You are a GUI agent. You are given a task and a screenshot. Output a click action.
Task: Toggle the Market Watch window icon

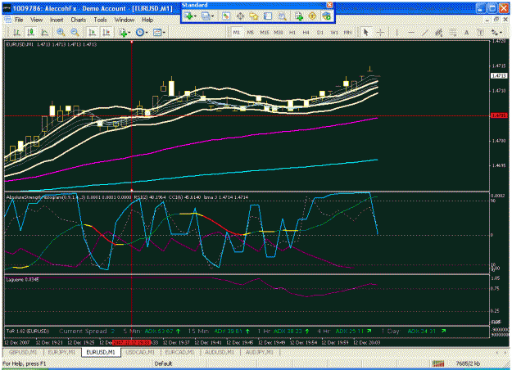coord(226,16)
